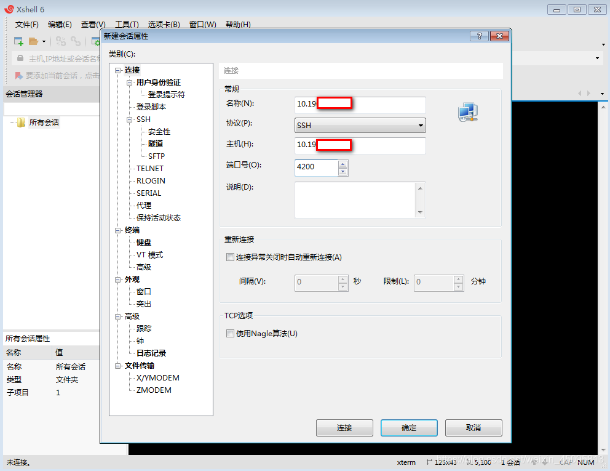Select 突出 under 外观

point(144,304)
